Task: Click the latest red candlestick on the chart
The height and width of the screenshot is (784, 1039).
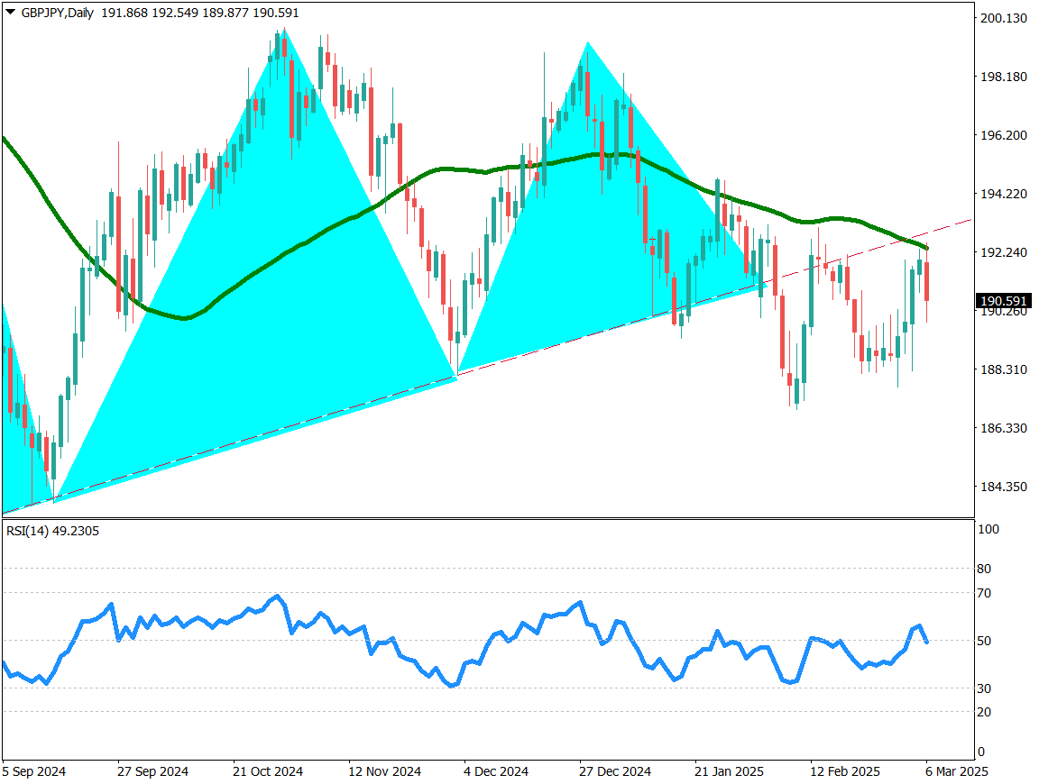Action: pos(927,281)
